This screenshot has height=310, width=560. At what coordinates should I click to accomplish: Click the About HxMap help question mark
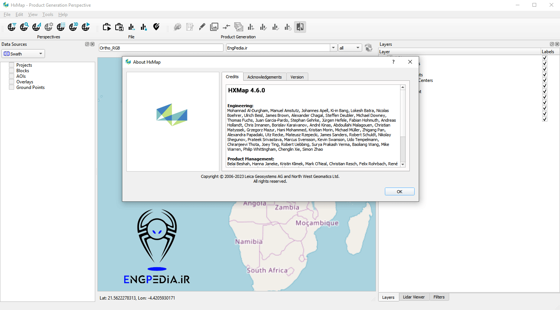click(393, 62)
